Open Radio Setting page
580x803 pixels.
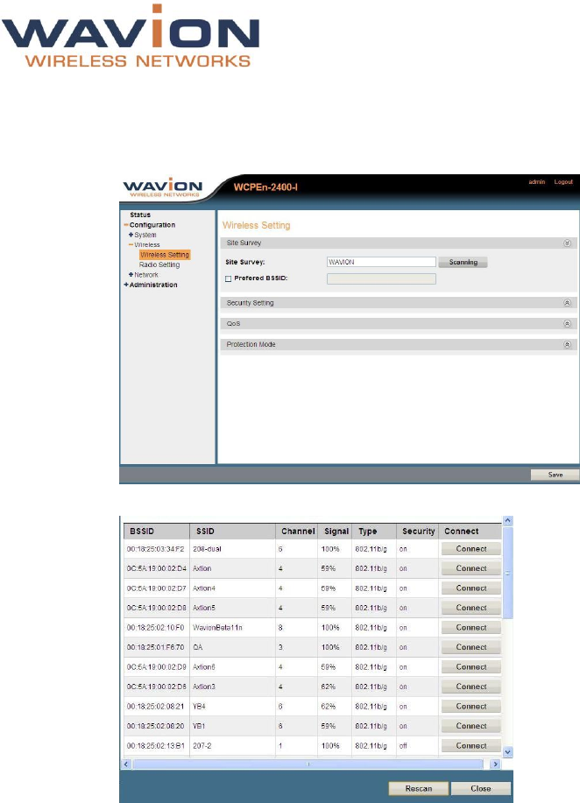click(x=159, y=264)
